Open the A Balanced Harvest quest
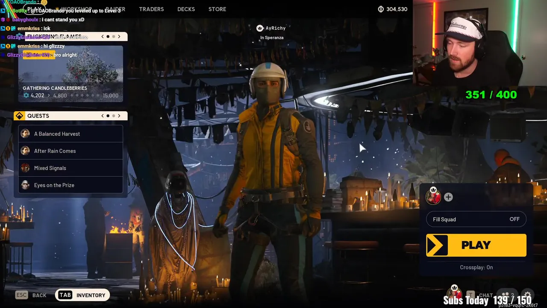Screen dimensions: 547x308 coord(71,134)
